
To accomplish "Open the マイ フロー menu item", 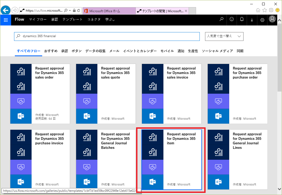I will click(38, 19).
